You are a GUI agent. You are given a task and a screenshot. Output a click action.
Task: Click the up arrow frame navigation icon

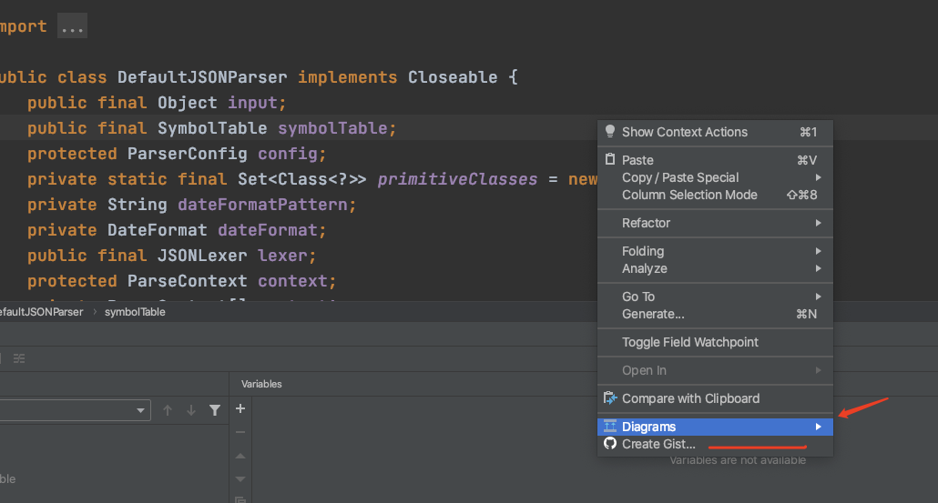[x=168, y=410]
